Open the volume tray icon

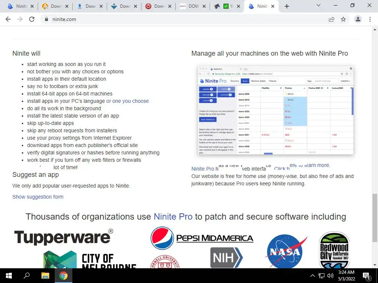330,276
